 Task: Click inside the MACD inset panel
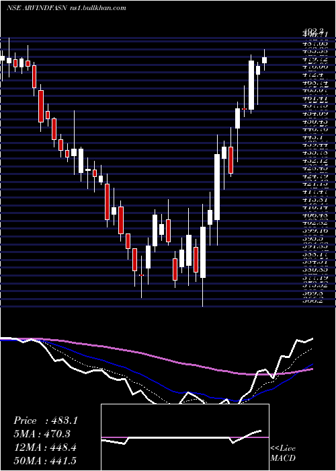(x=185, y=437)
